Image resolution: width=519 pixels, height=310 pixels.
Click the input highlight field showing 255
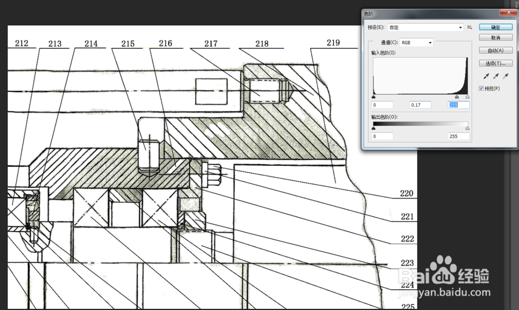pyautogui.click(x=459, y=105)
